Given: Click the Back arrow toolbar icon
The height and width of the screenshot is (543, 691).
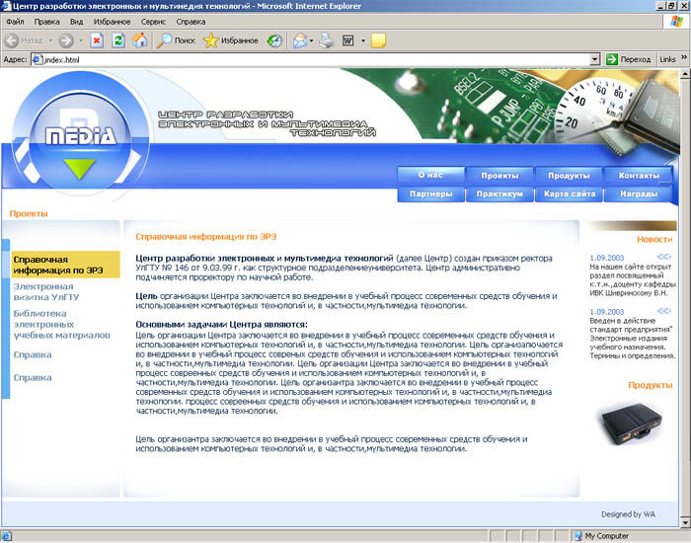Looking at the screenshot, I should [x=12, y=40].
